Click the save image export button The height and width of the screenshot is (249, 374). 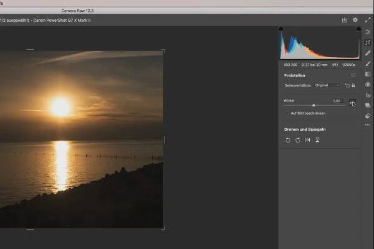(345, 20)
